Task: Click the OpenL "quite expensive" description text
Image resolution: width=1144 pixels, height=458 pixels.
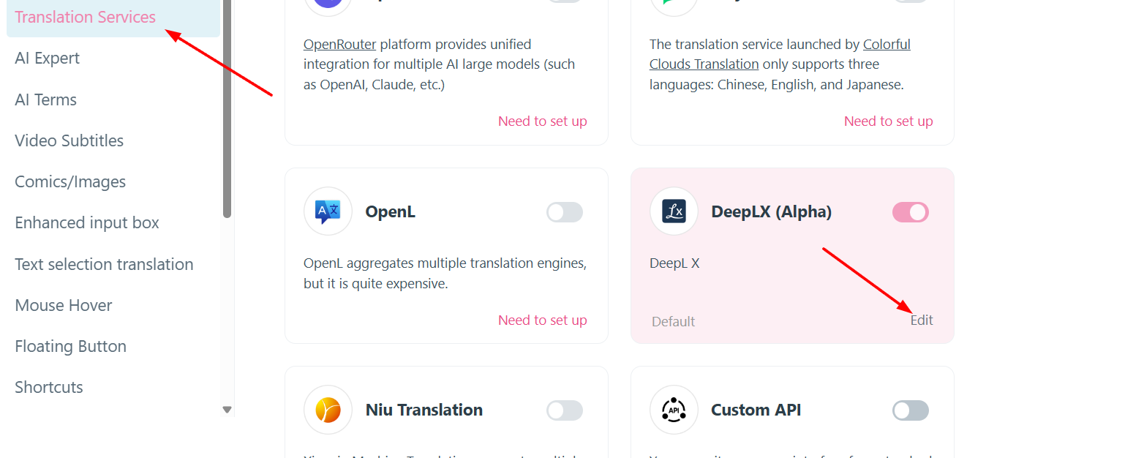Action: 445,273
